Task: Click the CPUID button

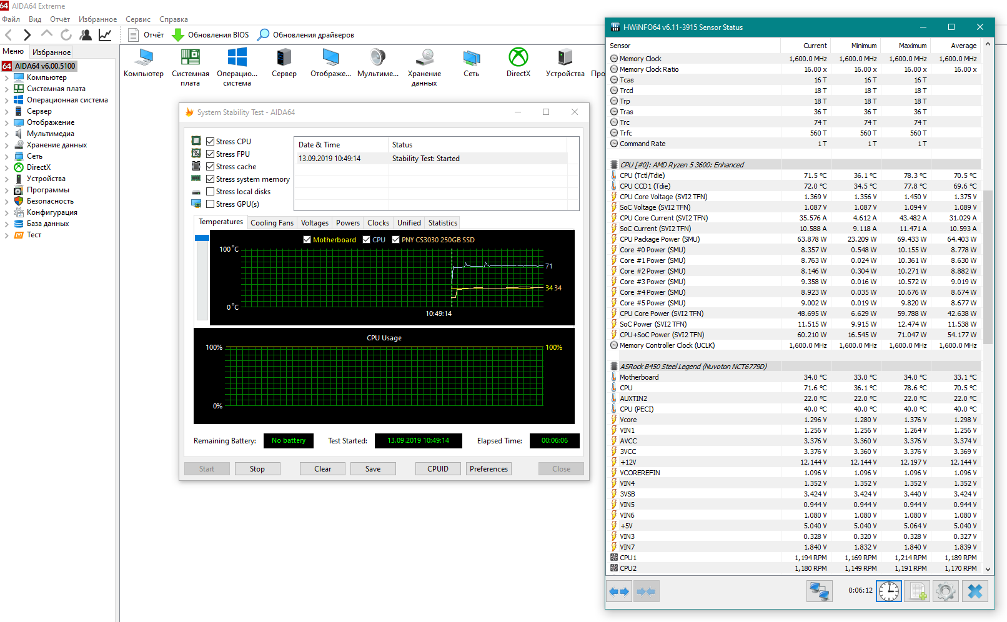Action: tap(438, 469)
